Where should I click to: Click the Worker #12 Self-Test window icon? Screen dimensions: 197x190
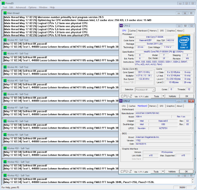click(5, 176)
